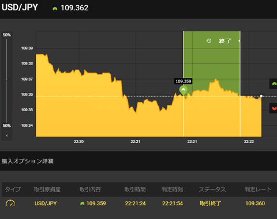Click the 109.34 price axis label
This screenshot has width=277, height=219.
pyautogui.click(x=27, y=126)
